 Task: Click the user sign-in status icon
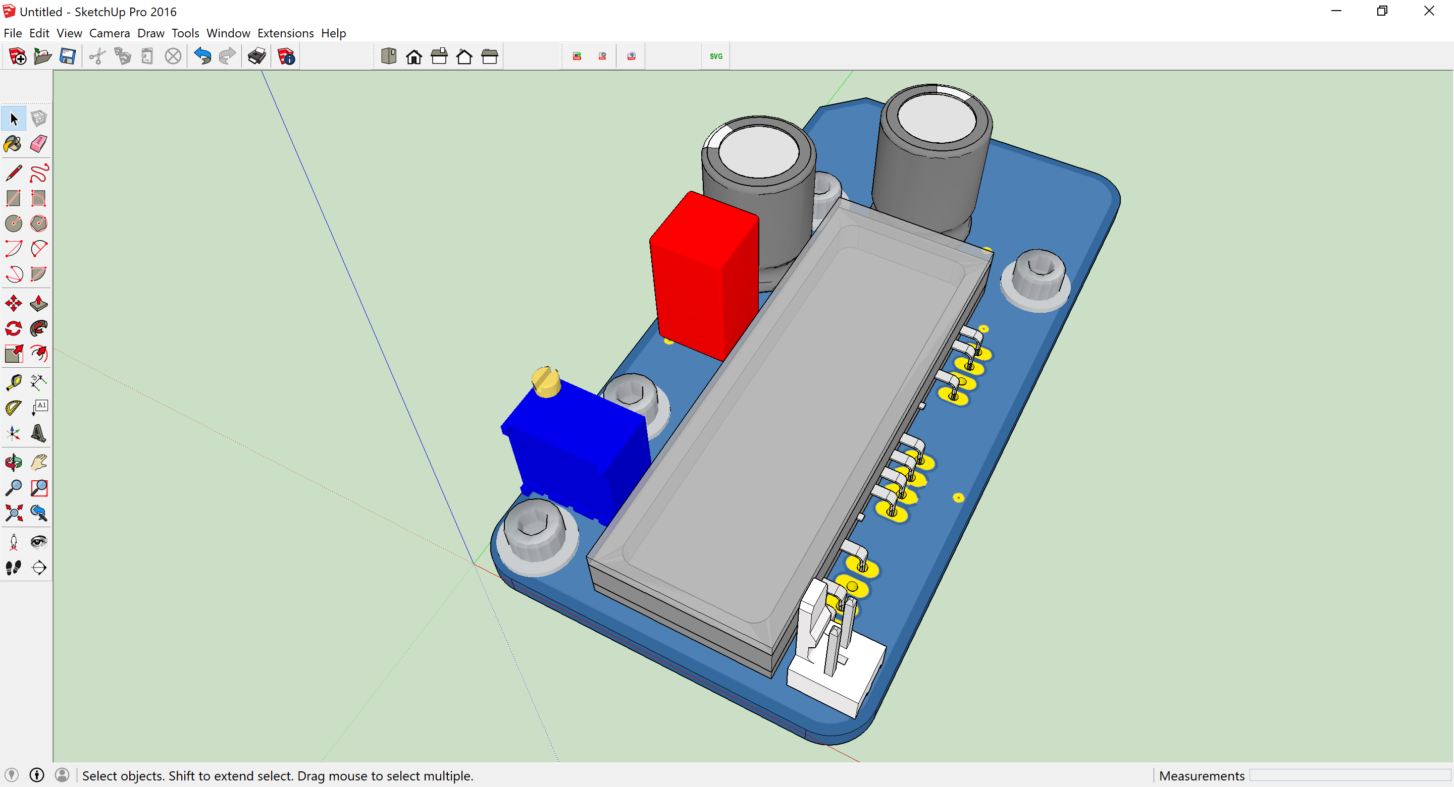point(62,775)
